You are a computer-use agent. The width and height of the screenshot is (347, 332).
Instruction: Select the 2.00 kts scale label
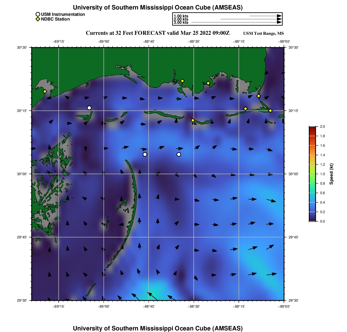click(181, 19)
